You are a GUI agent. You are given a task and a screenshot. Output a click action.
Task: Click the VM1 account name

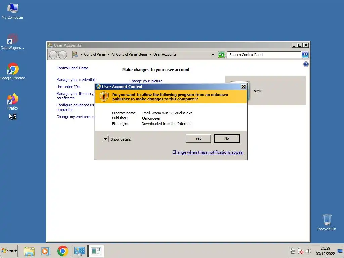click(258, 91)
